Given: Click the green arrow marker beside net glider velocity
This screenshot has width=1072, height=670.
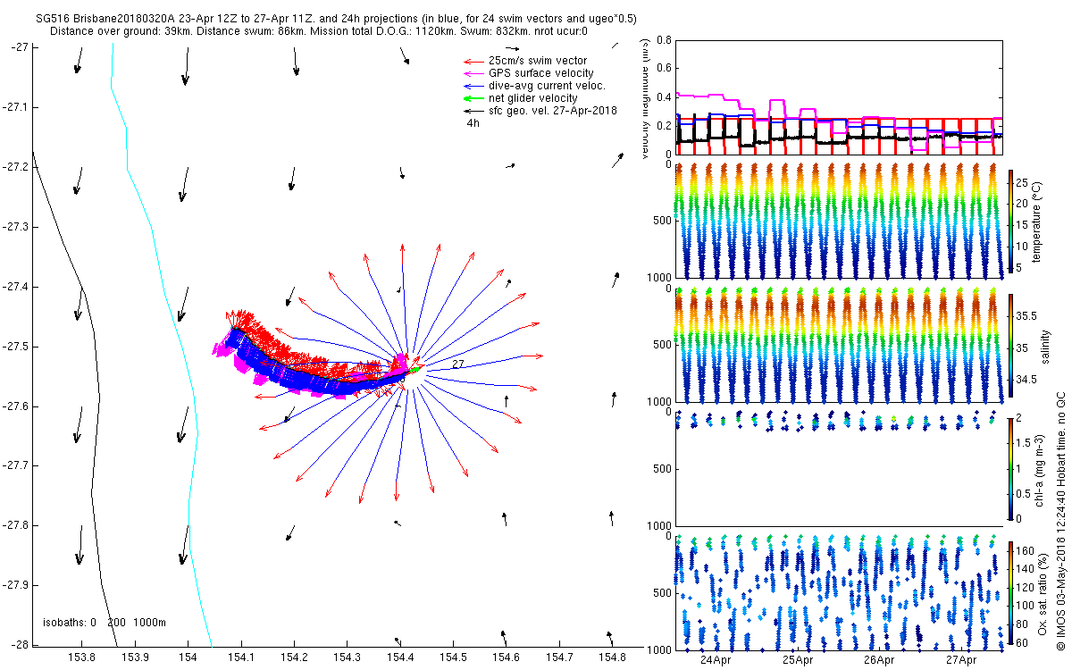Looking at the screenshot, I should click(474, 98).
